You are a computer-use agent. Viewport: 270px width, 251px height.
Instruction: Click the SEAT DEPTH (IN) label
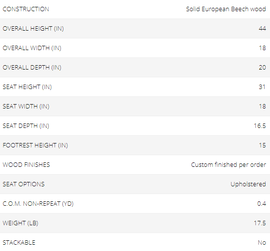(x=26, y=125)
